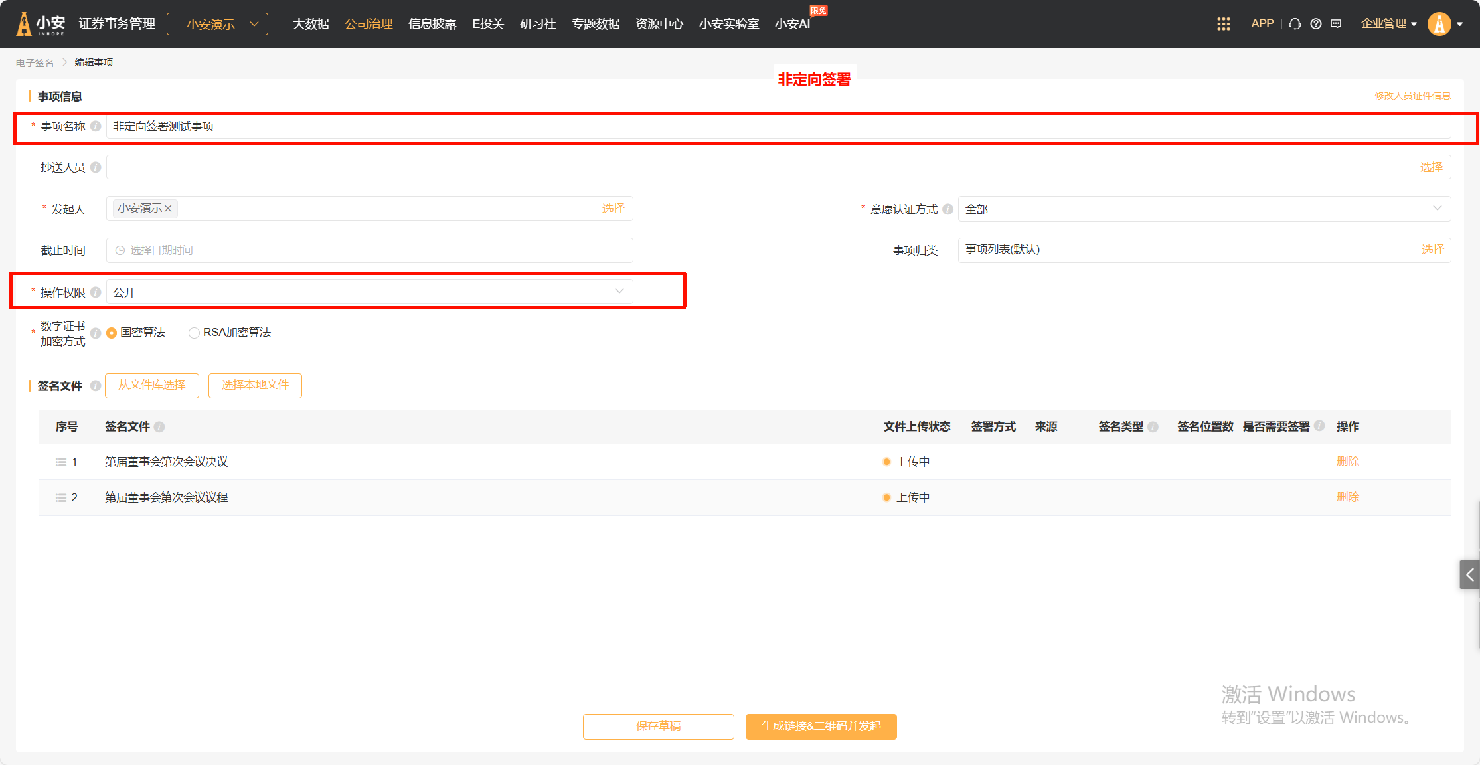The height and width of the screenshot is (765, 1480).
Task: Click the user avatar icon
Action: 1439,24
